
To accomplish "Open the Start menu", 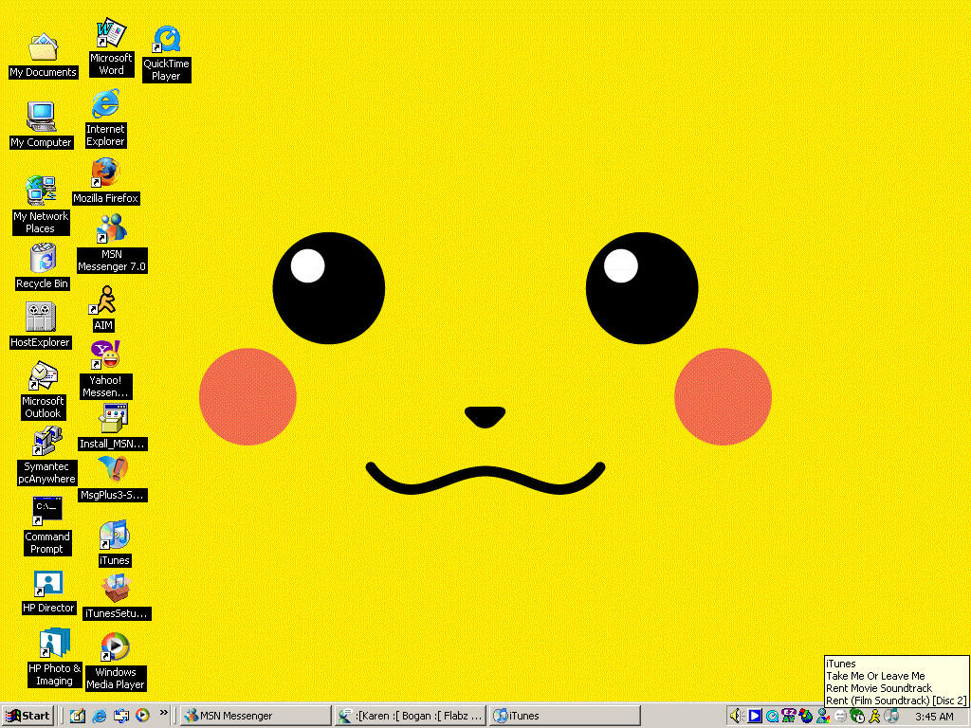I will pyautogui.click(x=27, y=716).
